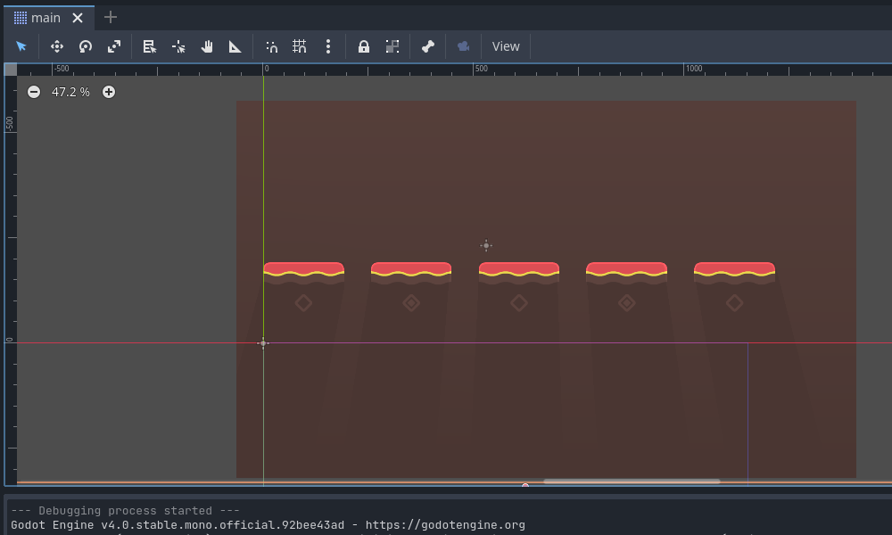Click the ruler corner square
The height and width of the screenshot is (535, 892).
pos(10,70)
